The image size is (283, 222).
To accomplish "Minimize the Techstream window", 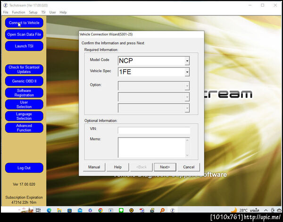I will pyautogui.click(x=250, y=5).
